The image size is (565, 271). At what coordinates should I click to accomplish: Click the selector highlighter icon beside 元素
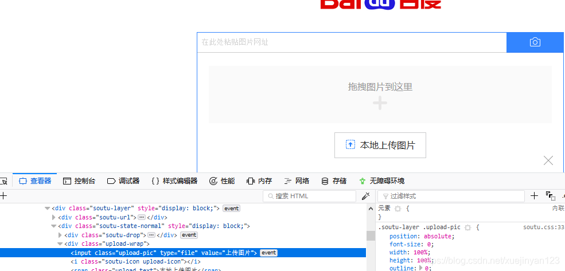[398, 209]
